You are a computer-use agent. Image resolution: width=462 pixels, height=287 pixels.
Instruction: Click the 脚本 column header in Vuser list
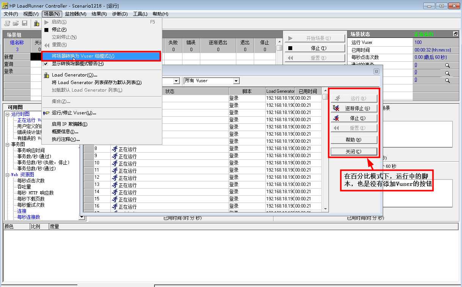point(247,91)
